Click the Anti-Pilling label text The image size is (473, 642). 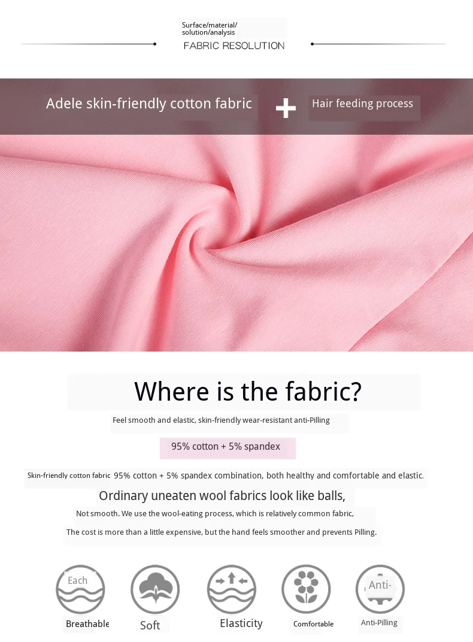coord(379,622)
